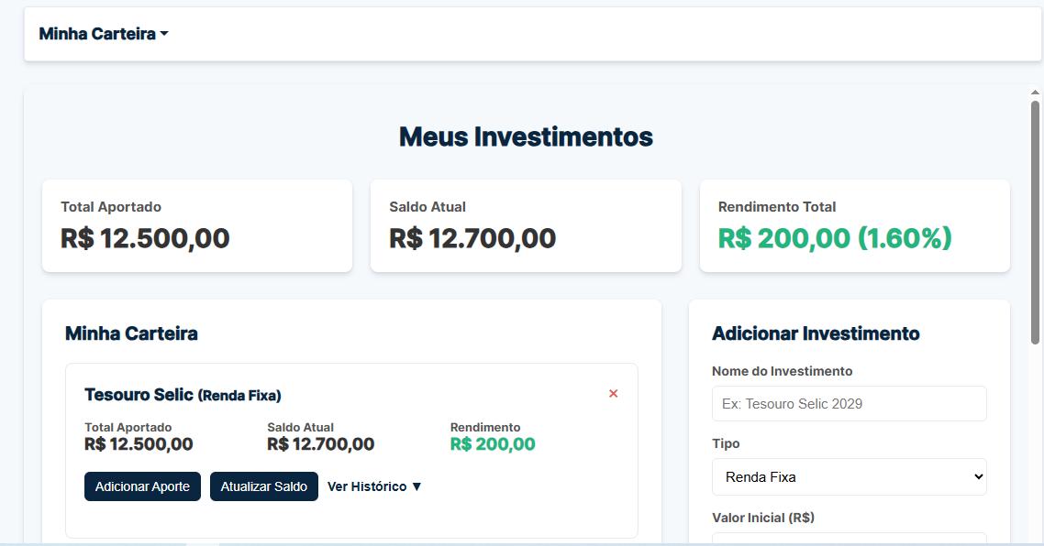Select the Meus Investimentos page title
Screen dimensions: 1044x546
click(x=525, y=136)
